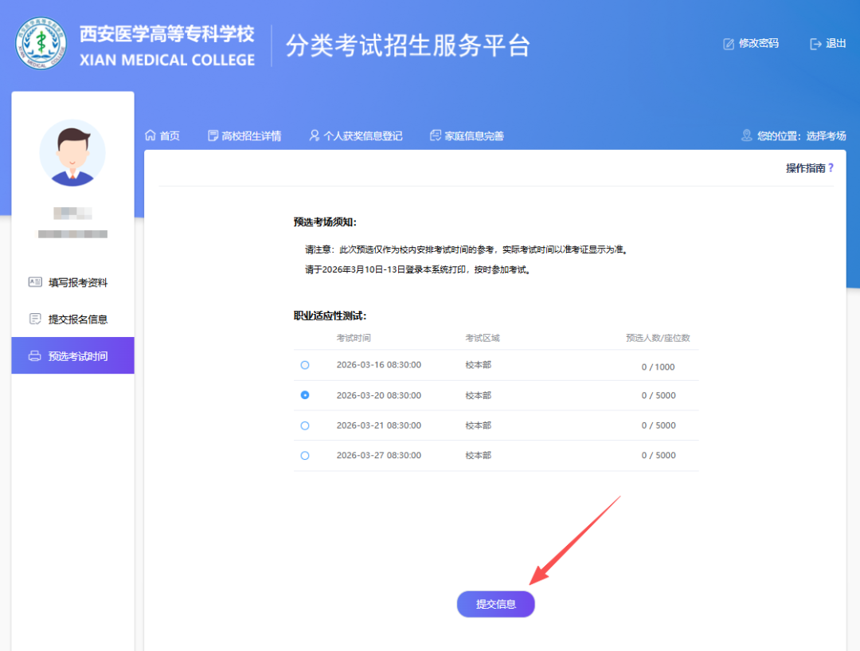Click the 您的位置 location pin icon
Image resolution: width=860 pixels, height=651 pixels.
[x=746, y=135]
